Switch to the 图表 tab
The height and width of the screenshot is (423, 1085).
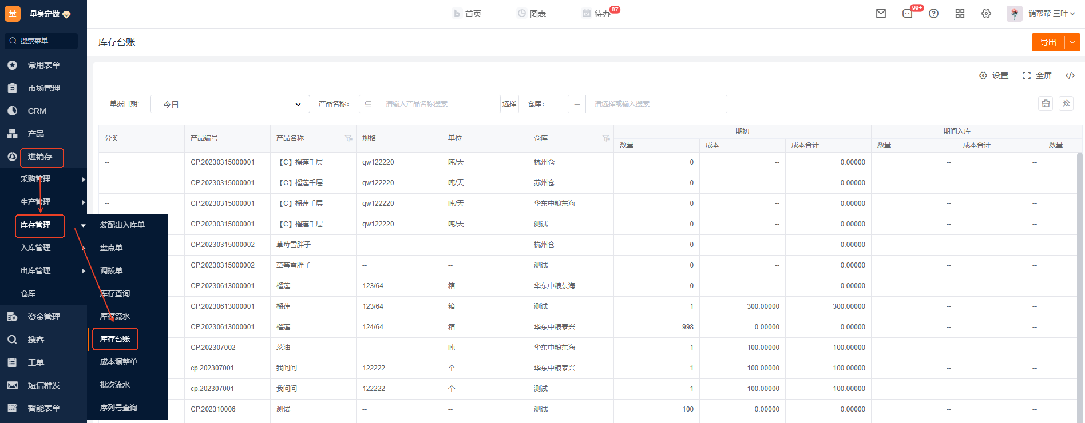[x=532, y=14]
